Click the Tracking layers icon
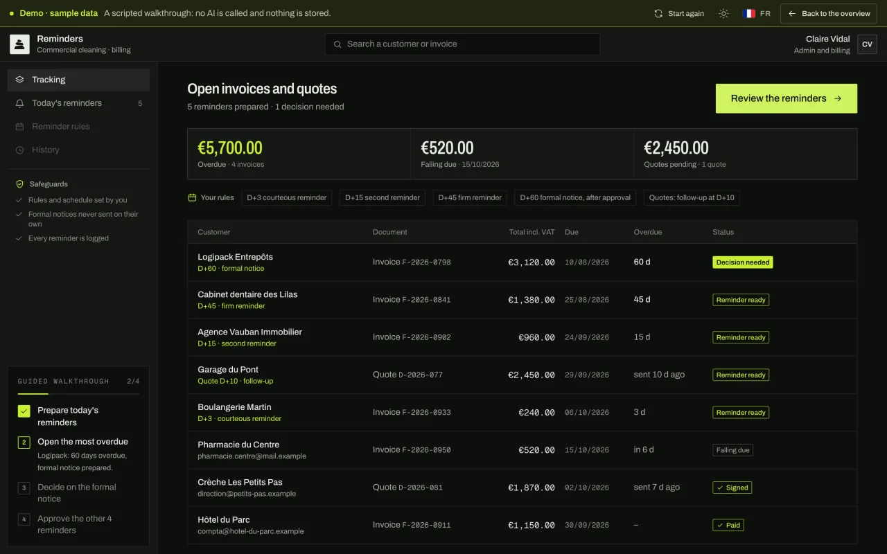887x554 pixels. pyautogui.click(x=19, y=80)
